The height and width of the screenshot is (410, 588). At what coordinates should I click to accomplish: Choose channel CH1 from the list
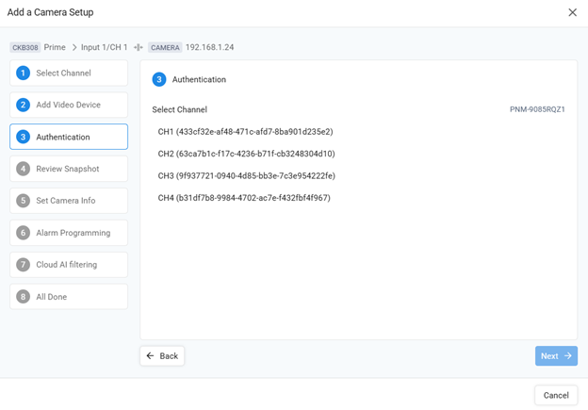click(245, 132)
